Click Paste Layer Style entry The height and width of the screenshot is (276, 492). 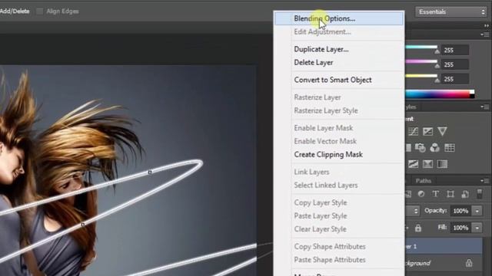coord(339,215)
